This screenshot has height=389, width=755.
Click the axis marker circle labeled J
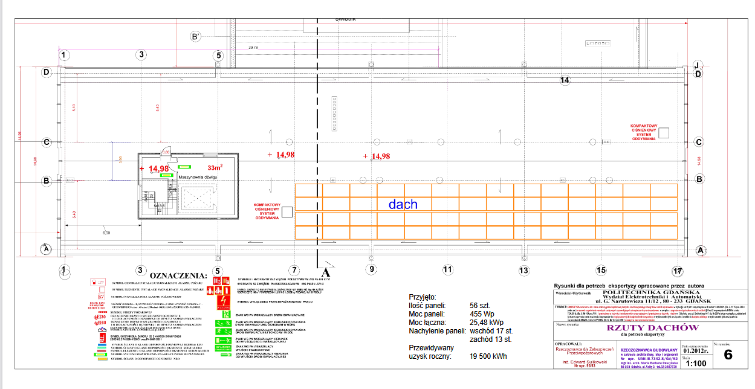[x=696, y=65]
